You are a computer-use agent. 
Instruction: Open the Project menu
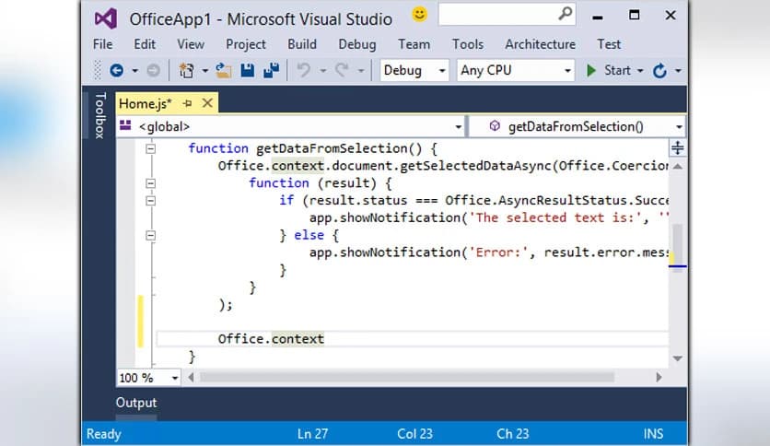(x=246, y=44)
